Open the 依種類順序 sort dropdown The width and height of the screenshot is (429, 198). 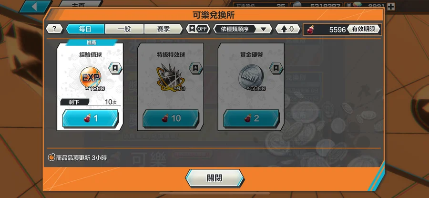click(x=243, y=29)
